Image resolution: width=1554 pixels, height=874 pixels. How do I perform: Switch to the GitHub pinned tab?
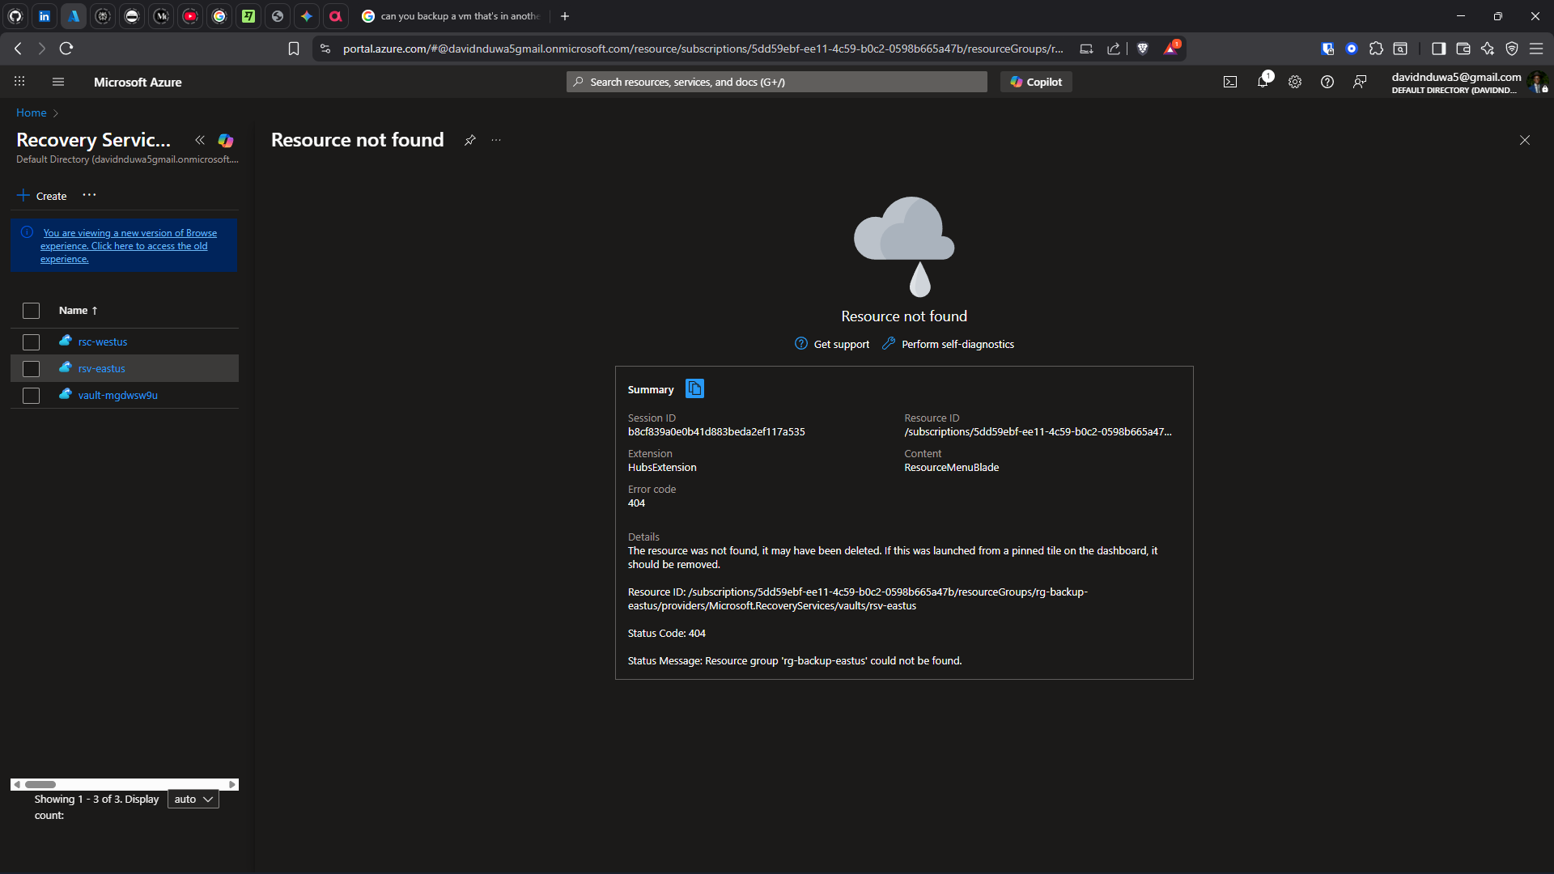pyautogui.click(x=15, y=16)
